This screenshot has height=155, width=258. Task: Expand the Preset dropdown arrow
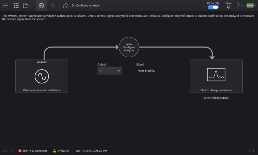click(256, 6)
